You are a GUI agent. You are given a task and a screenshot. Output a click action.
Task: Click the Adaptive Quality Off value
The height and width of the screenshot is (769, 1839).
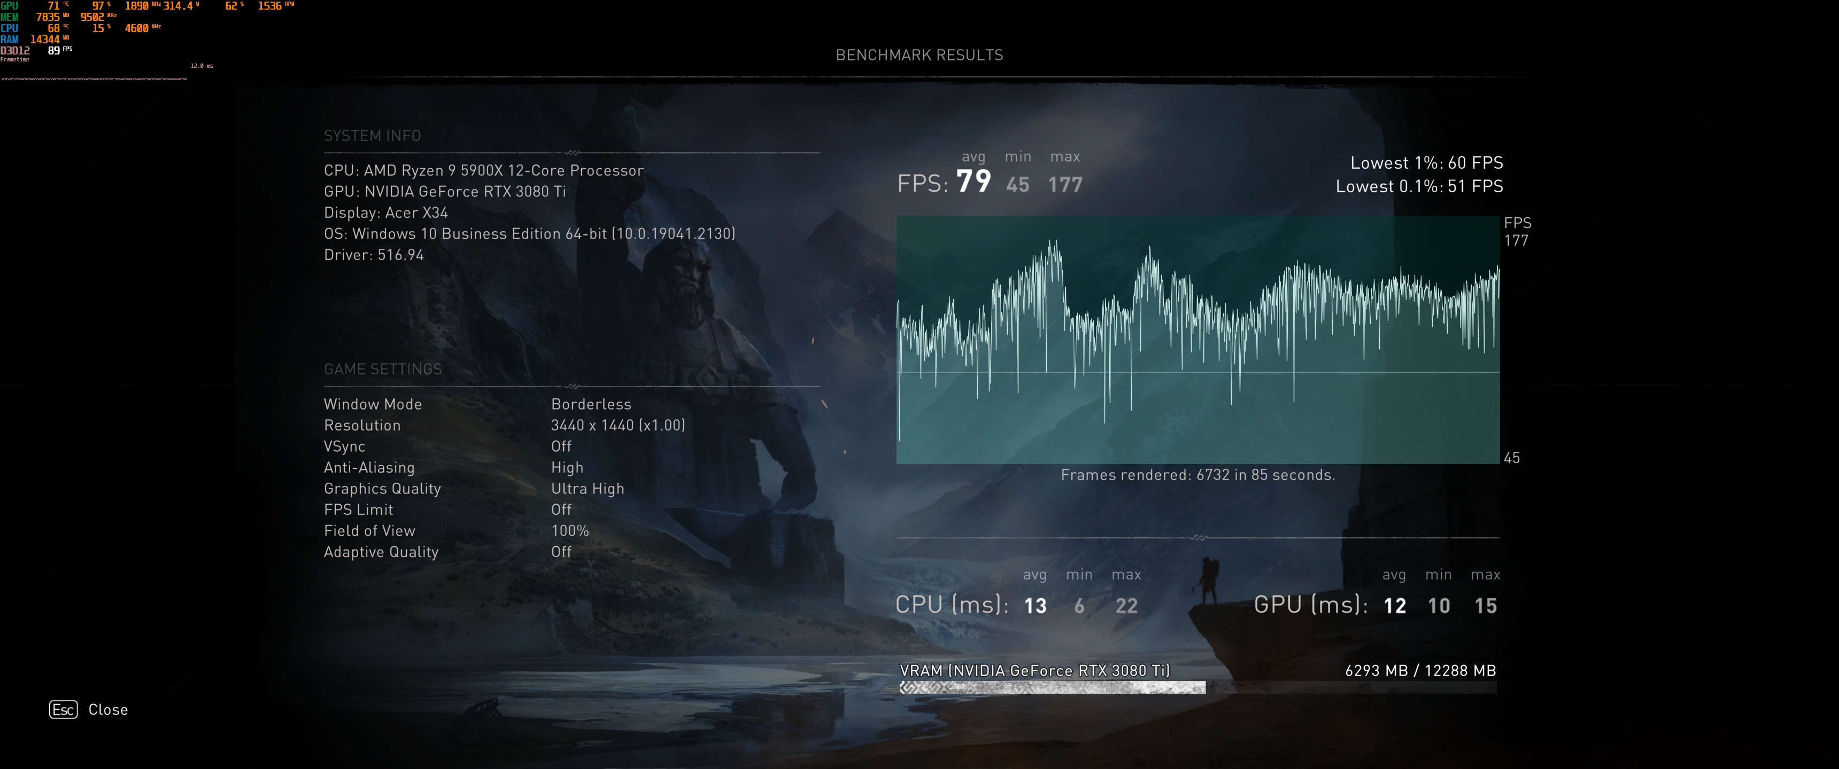pyautogui.click(x=561, y=552)
